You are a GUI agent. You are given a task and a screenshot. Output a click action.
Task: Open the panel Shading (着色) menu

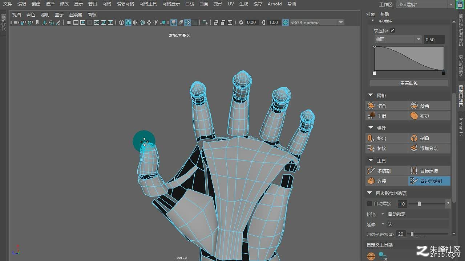click(31, 15)
